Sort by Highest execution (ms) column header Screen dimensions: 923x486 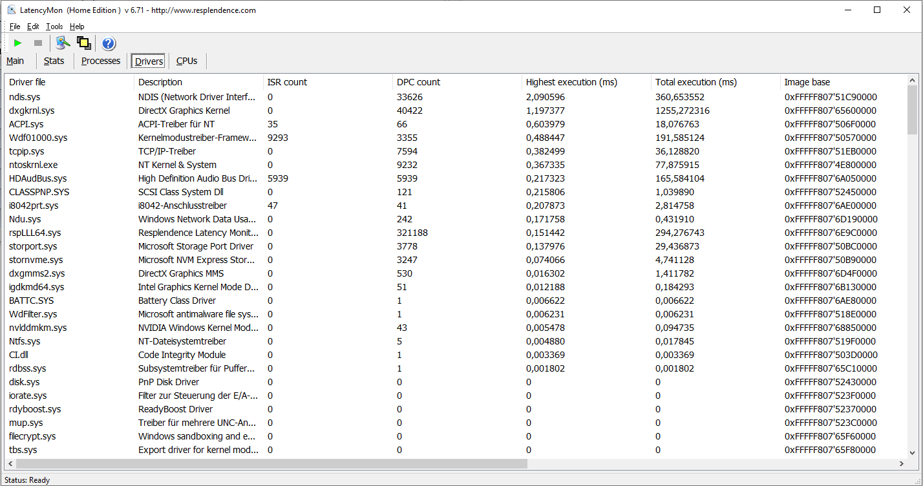click(571, 82)
